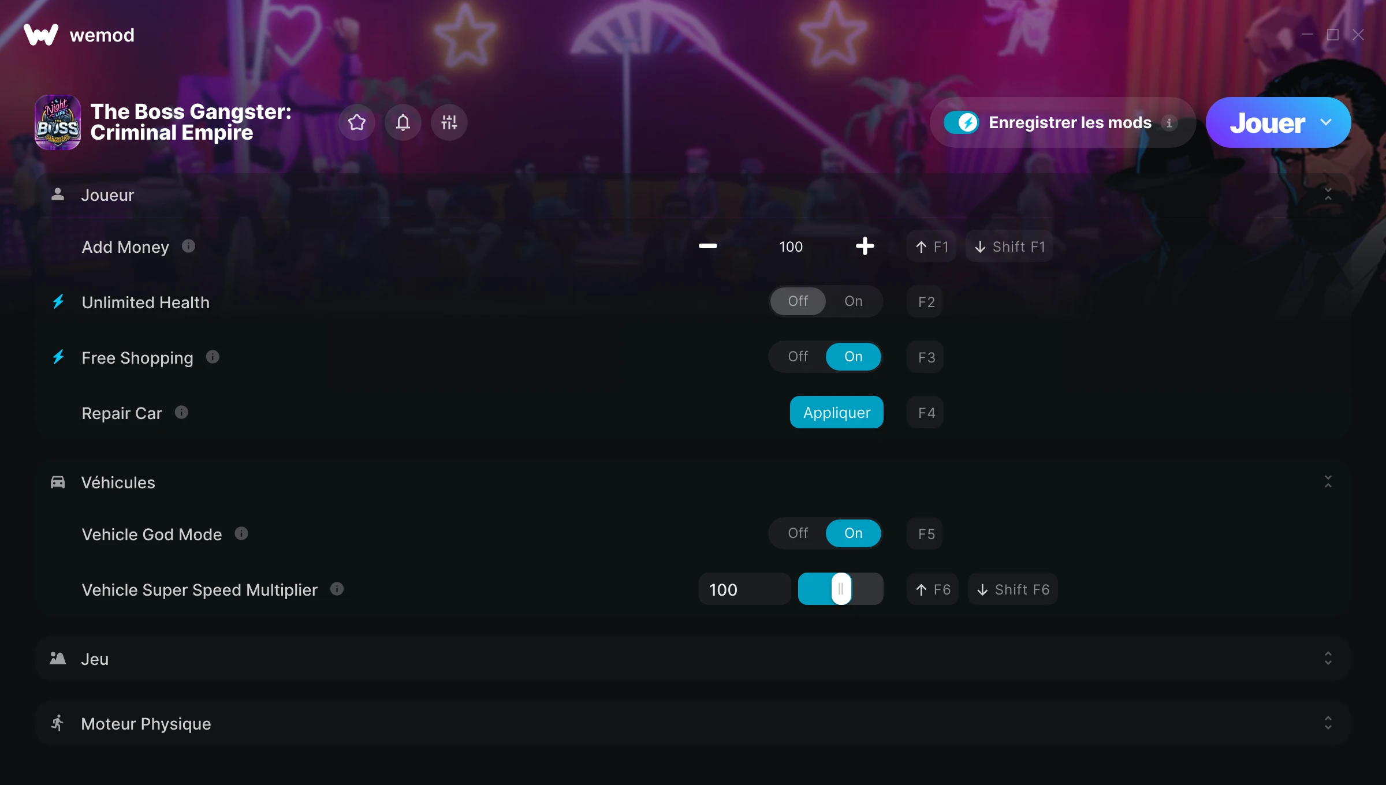The width and height of the screenshot is (1386, 785).
Task: Click the info icon beside Repair Car
Action: pos(181,413)
